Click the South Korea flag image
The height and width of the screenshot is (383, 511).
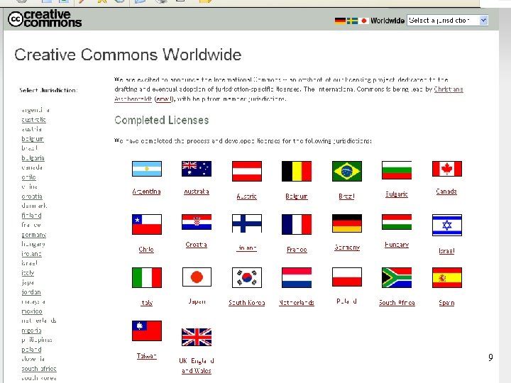247,278
